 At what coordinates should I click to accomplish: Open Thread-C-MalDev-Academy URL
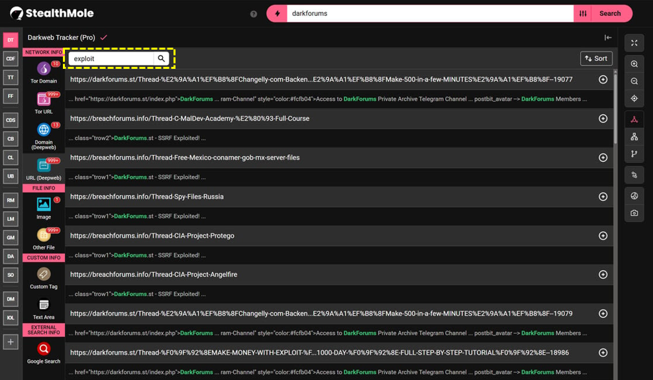(190, 119)
